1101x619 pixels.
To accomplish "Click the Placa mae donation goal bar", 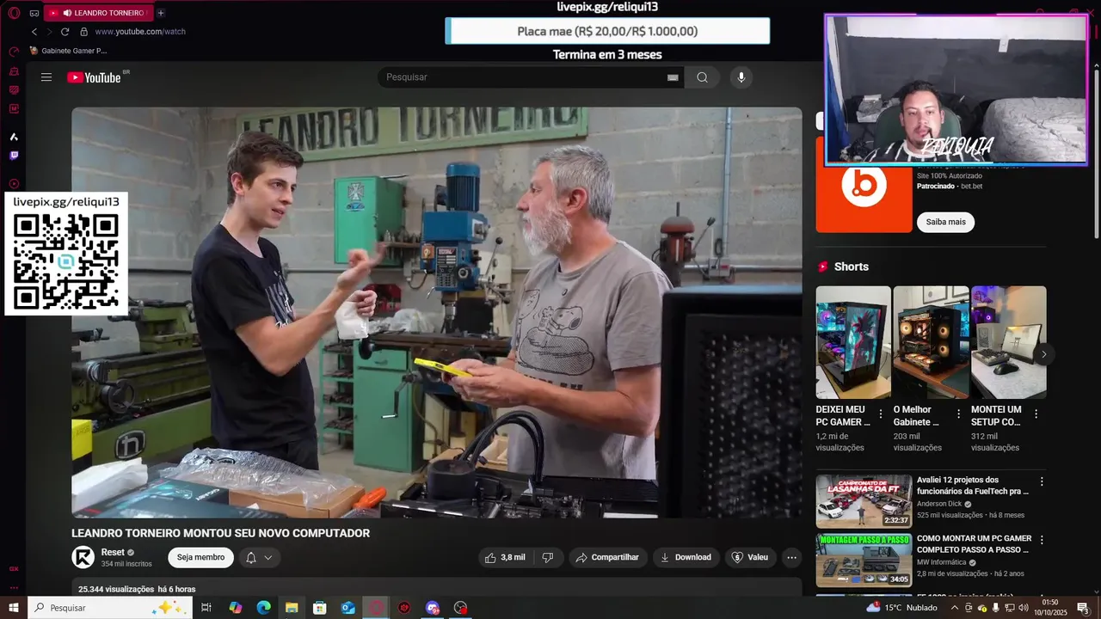I will pos(607,31).
